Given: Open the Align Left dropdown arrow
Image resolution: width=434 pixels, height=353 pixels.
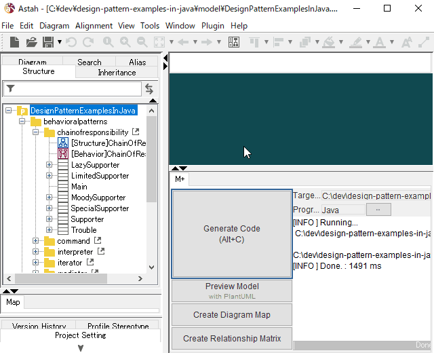Looking at the screenshot, I should [290, 42].
